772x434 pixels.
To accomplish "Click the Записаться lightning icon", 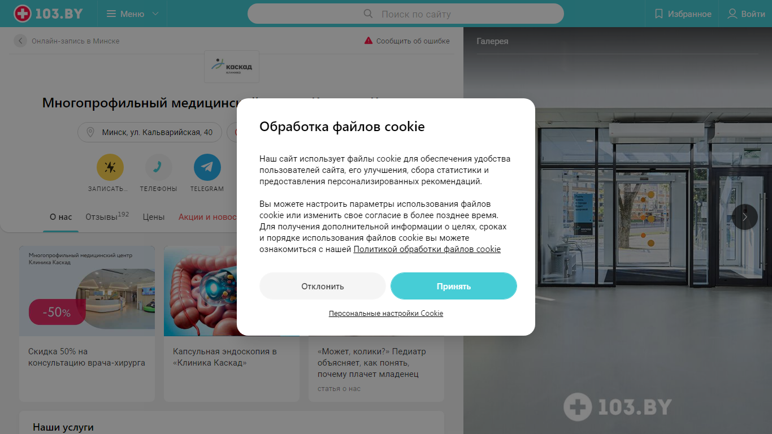I will [110, 167].
